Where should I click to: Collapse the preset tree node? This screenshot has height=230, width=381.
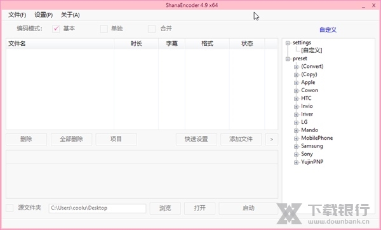click(288, 59)
